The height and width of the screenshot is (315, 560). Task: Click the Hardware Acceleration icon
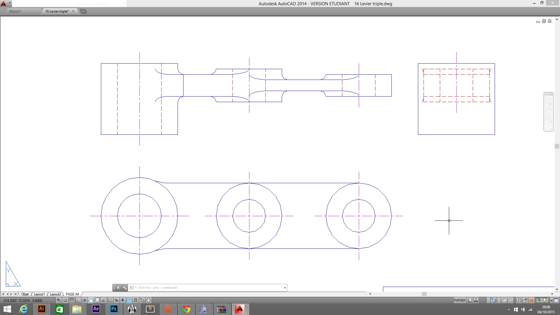[531, 300]
